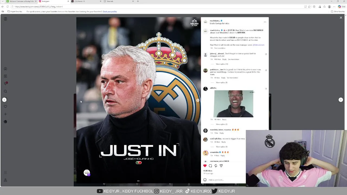Switch to the New tab browser tab
Viewport: 347px width, 195px height.
[x=118, y=1]
